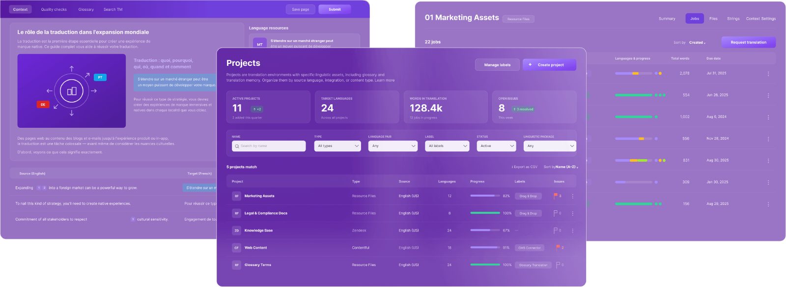Click the RF badge next to Marketing Assets
The image size is (786, 287).
236,196
